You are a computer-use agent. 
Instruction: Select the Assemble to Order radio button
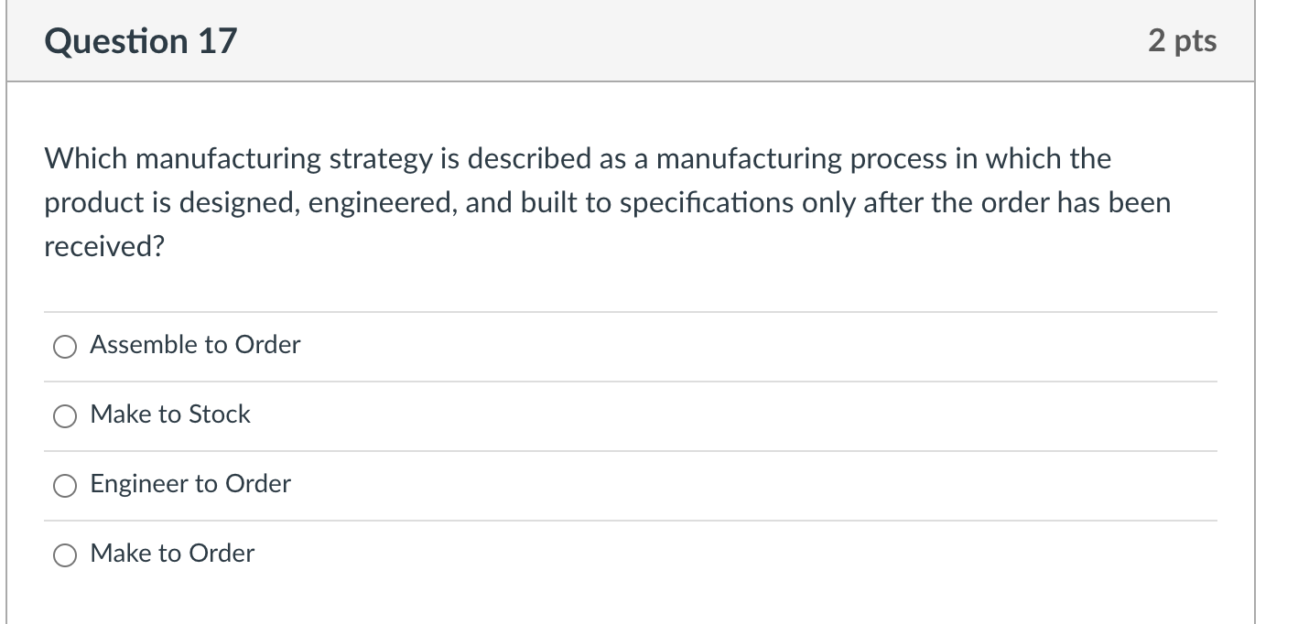click(64, 347)
